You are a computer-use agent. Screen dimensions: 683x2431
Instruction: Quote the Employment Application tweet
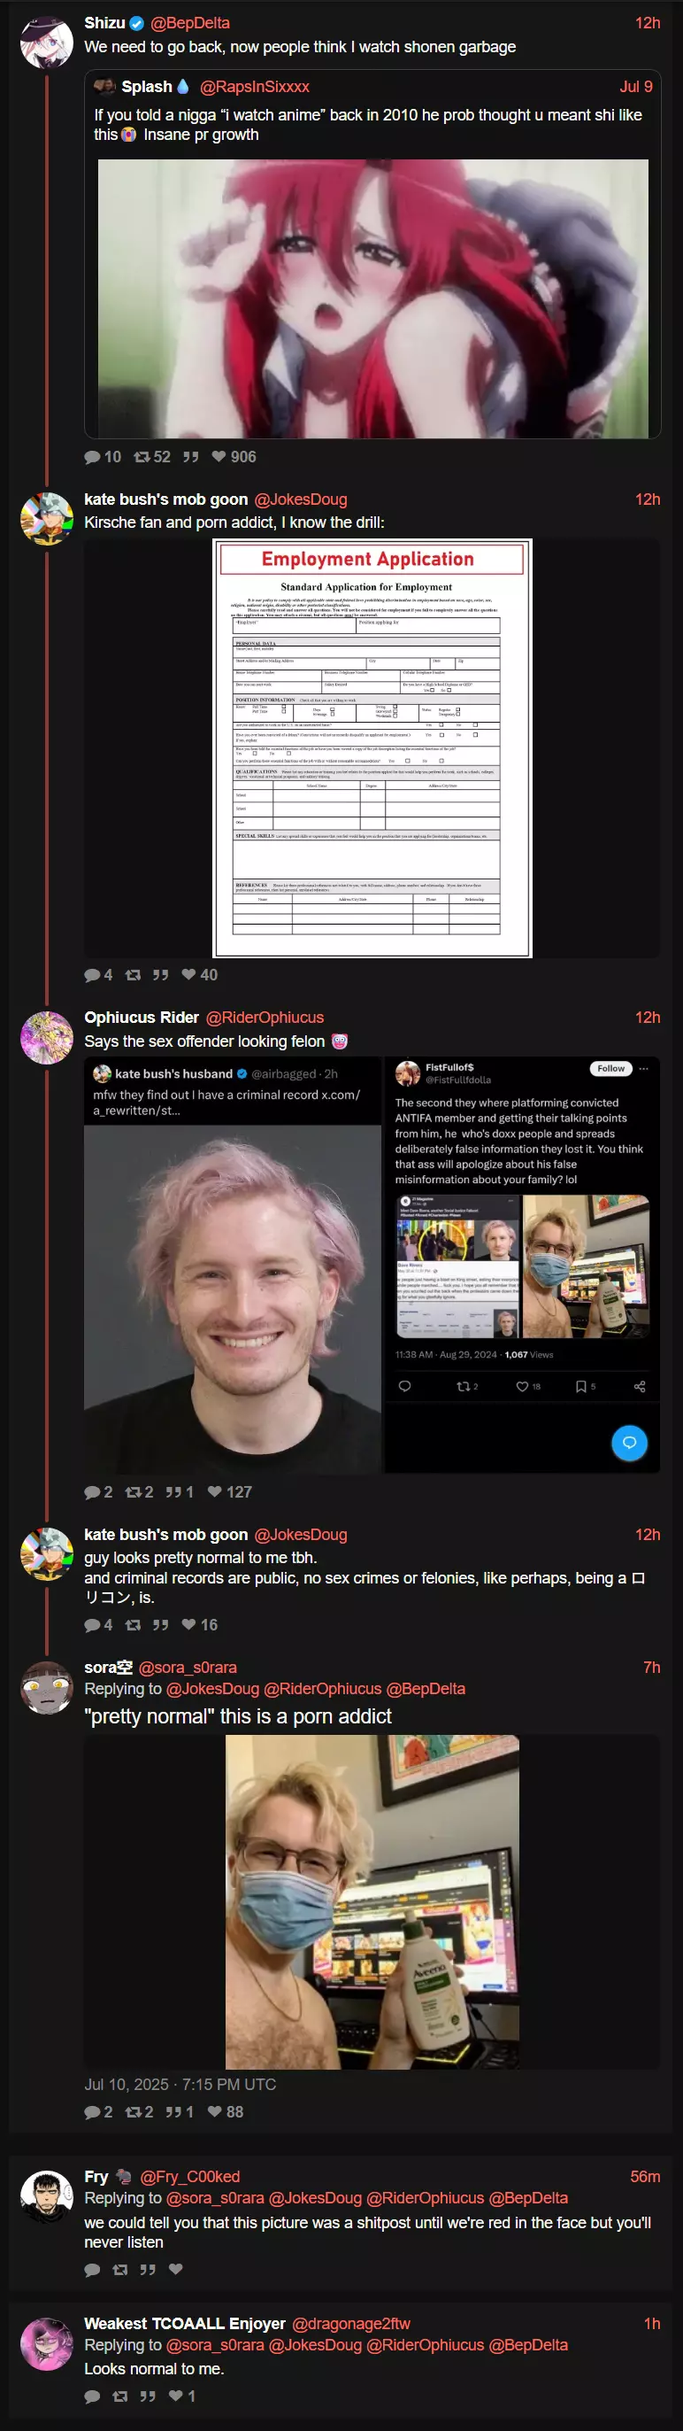coord(161,975)
